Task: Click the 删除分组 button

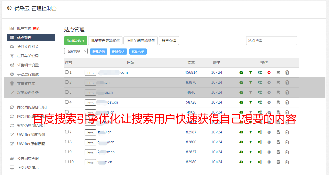Action: coord(118,52)
